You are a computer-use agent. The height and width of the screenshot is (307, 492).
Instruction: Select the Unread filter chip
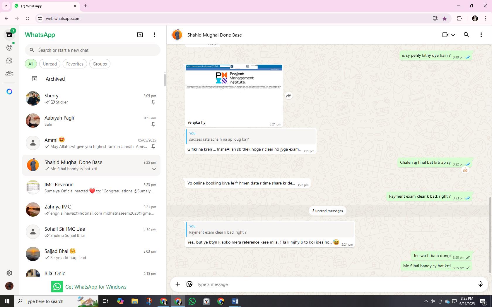(x=50, y=64)
